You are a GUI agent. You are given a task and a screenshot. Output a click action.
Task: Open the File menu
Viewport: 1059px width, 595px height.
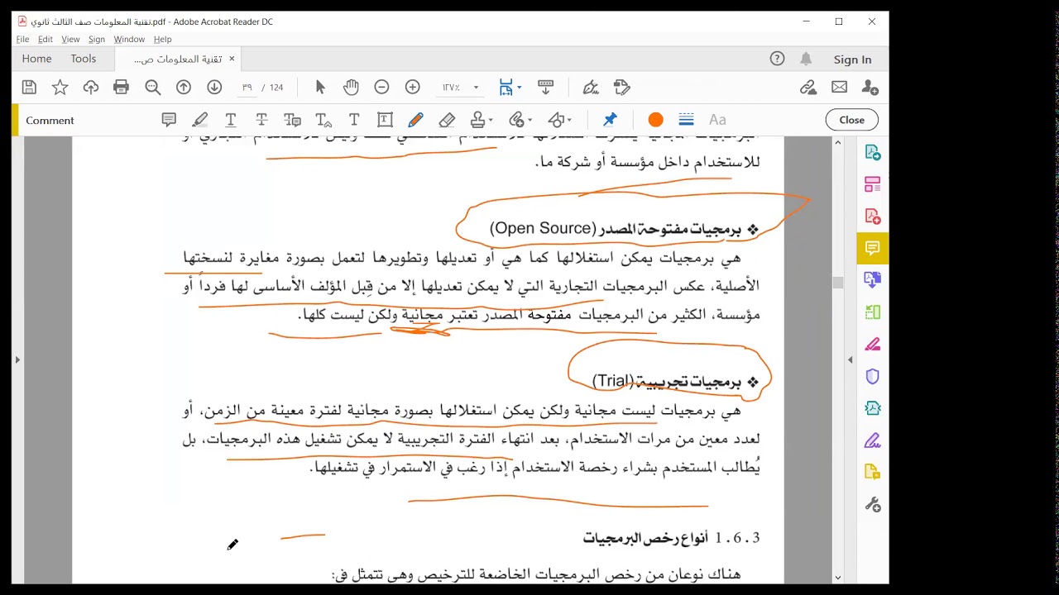[x=22, y=39]
